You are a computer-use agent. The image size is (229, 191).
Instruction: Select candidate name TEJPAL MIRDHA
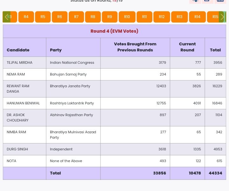tap(20, 63)
